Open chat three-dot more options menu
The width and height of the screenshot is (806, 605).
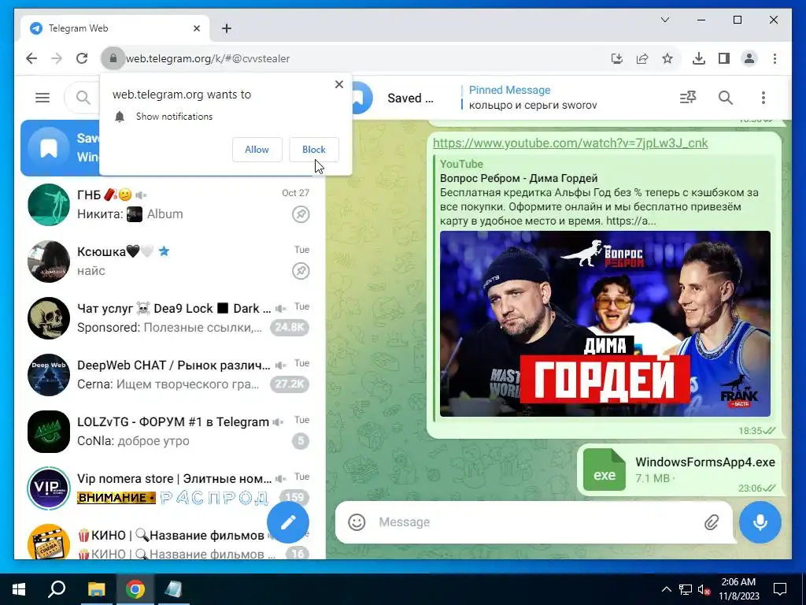(x=763, y=97)
